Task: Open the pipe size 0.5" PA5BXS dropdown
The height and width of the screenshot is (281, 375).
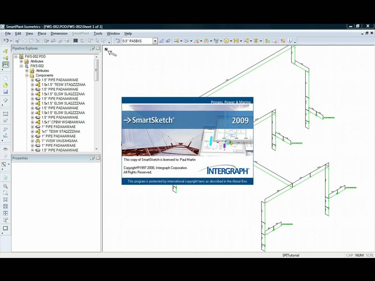Action: tap(155, 41)
